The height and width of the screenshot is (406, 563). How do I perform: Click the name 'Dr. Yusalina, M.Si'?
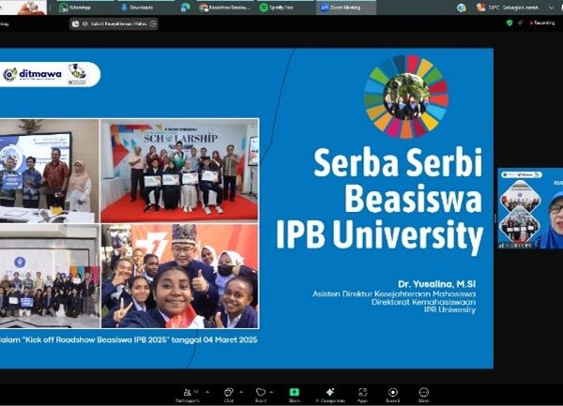[436, 284]
